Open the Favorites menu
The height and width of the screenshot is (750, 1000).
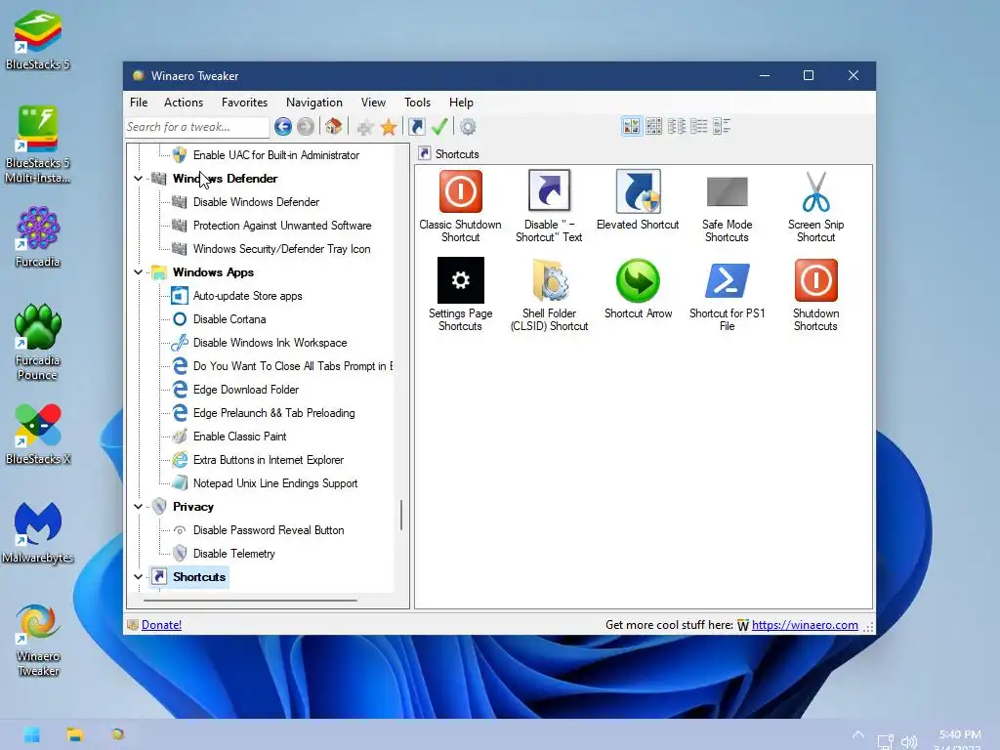click(244, 102)
